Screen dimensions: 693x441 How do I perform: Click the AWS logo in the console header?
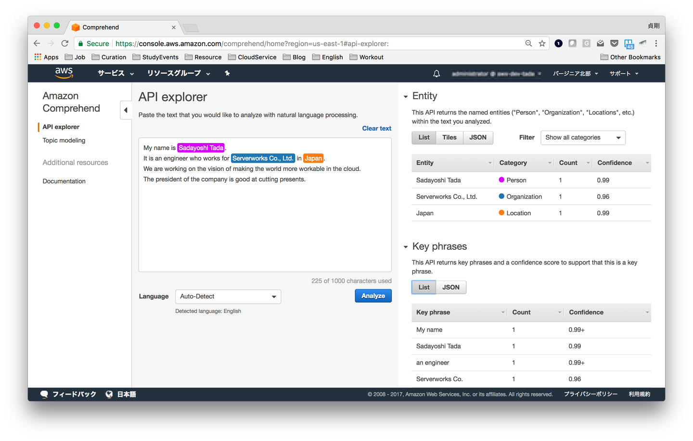[x=64, y=73]
